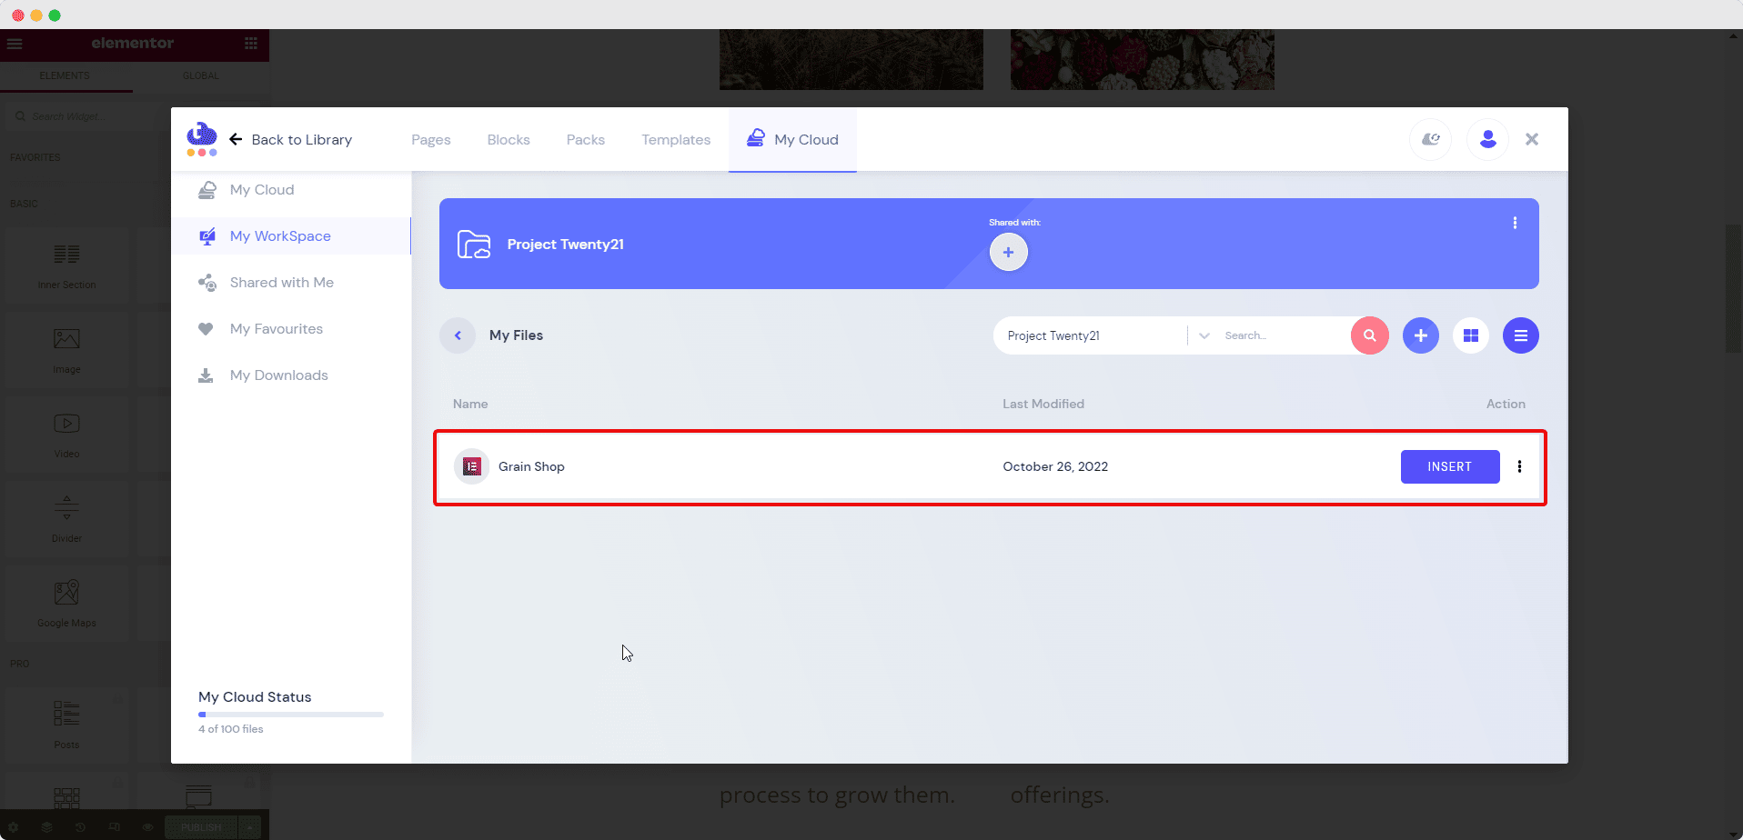Select the Posts widget
Viewport: 1743px width, 840px height.
(x=66, y=725)
